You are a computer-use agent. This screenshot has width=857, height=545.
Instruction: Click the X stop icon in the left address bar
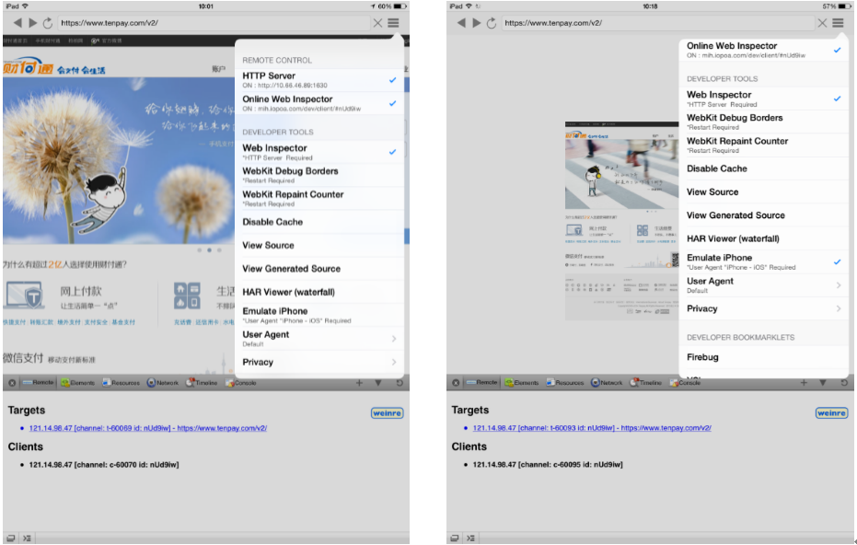pyautogui.click(x=377, y=22)
